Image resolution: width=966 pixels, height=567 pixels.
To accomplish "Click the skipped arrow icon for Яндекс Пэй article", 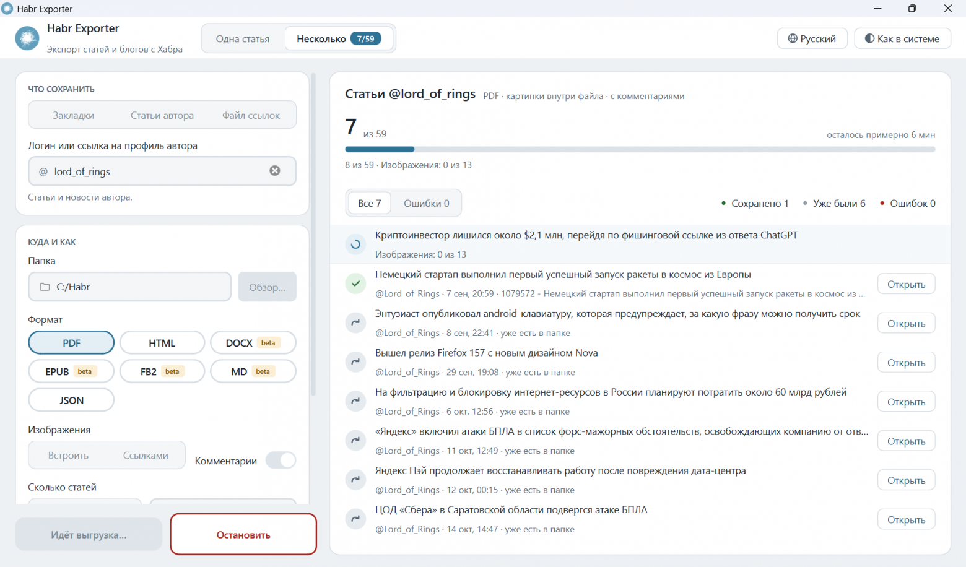I will (x=355, y=480).
